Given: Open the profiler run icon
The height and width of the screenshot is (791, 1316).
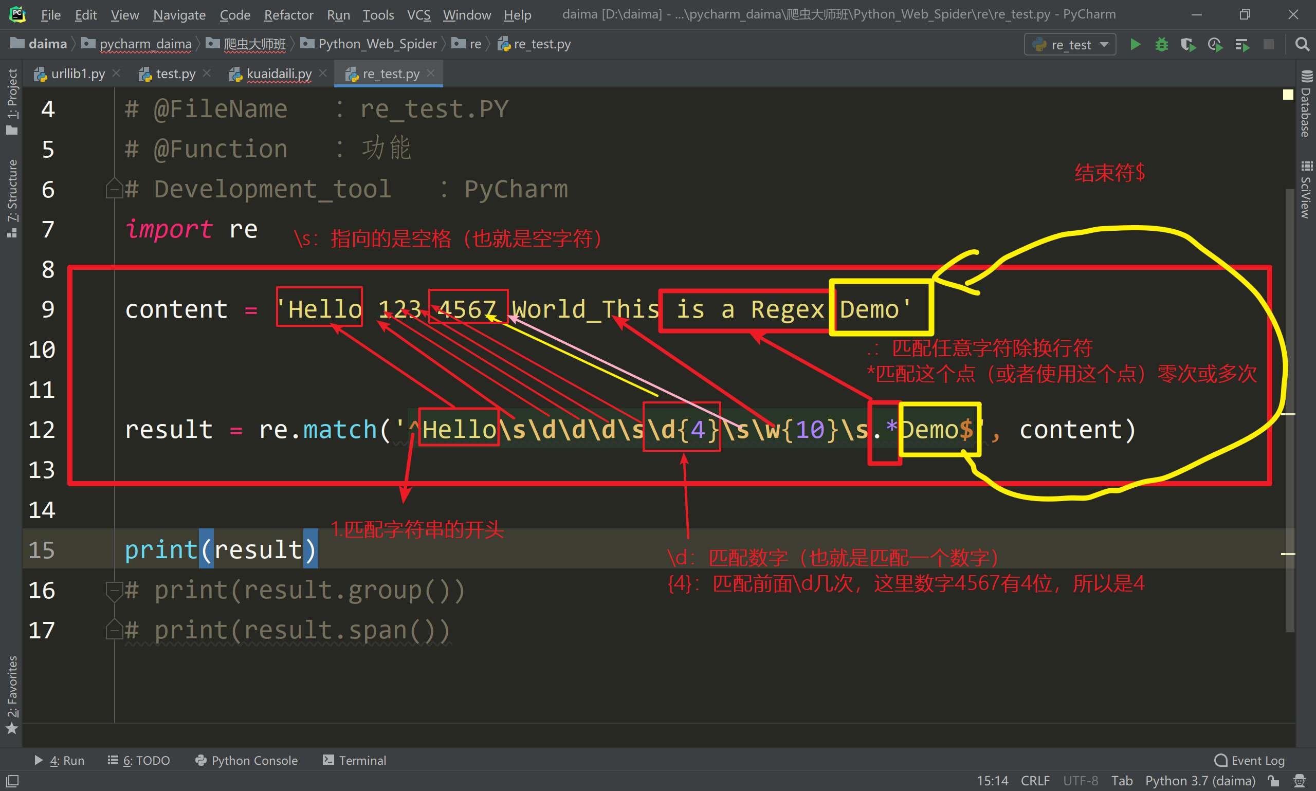Looking at the screenshot, I should pos(1215,45).
